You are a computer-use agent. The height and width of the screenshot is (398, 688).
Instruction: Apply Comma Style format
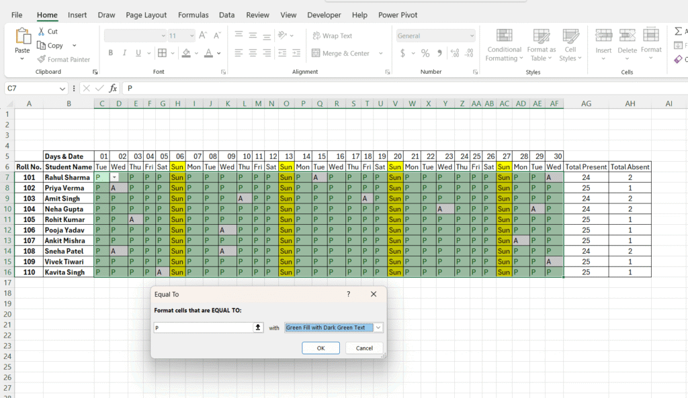[x=439, y=53]
